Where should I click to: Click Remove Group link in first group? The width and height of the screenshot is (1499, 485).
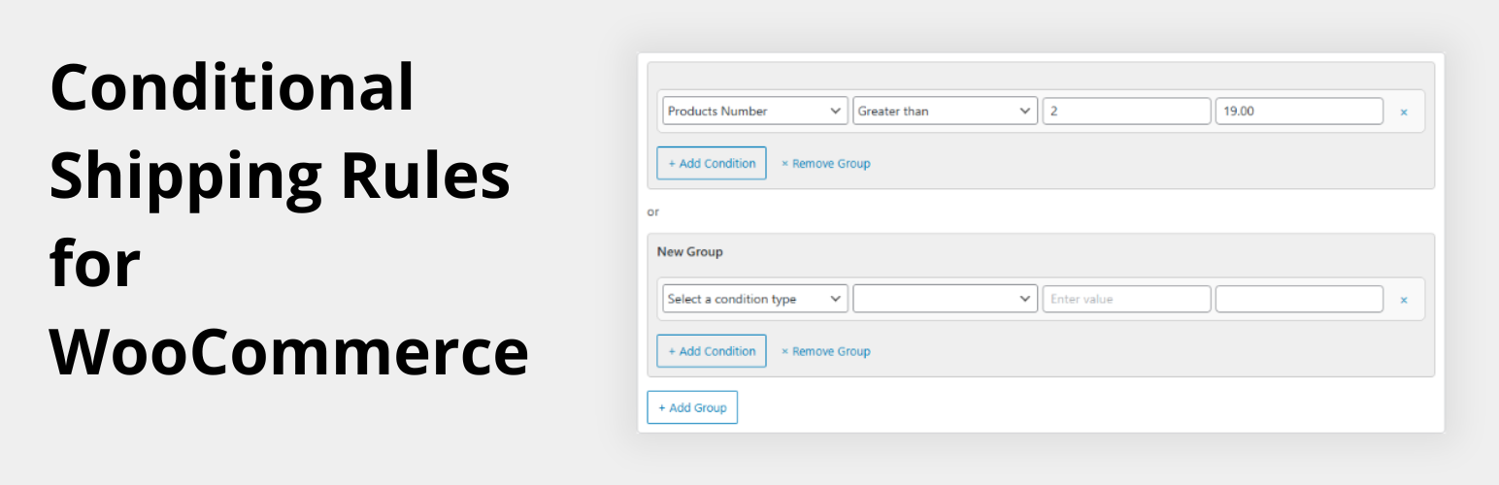tap(825, 164)
